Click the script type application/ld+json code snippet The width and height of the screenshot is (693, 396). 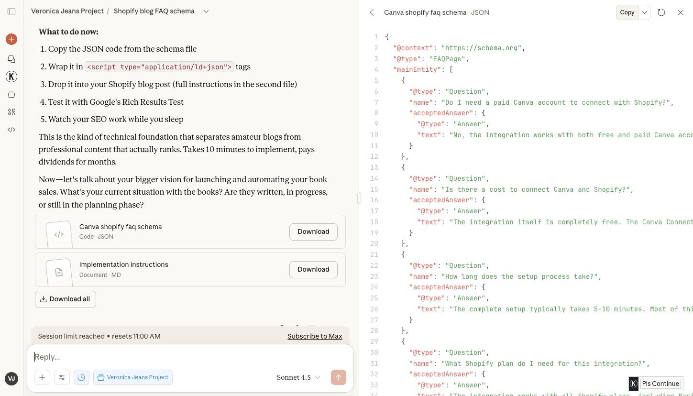pos(159,67)
